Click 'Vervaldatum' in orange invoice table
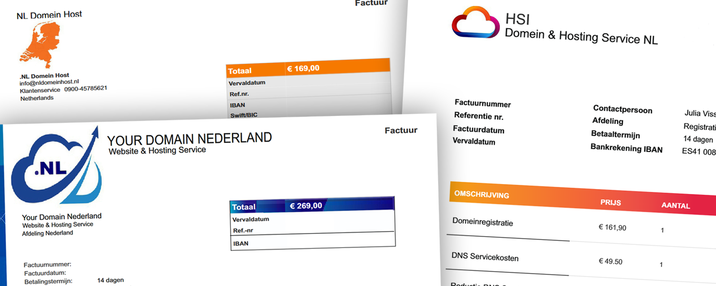Image resolution: width=716 pixels, height=286 pixels. [x=247, y=83]
